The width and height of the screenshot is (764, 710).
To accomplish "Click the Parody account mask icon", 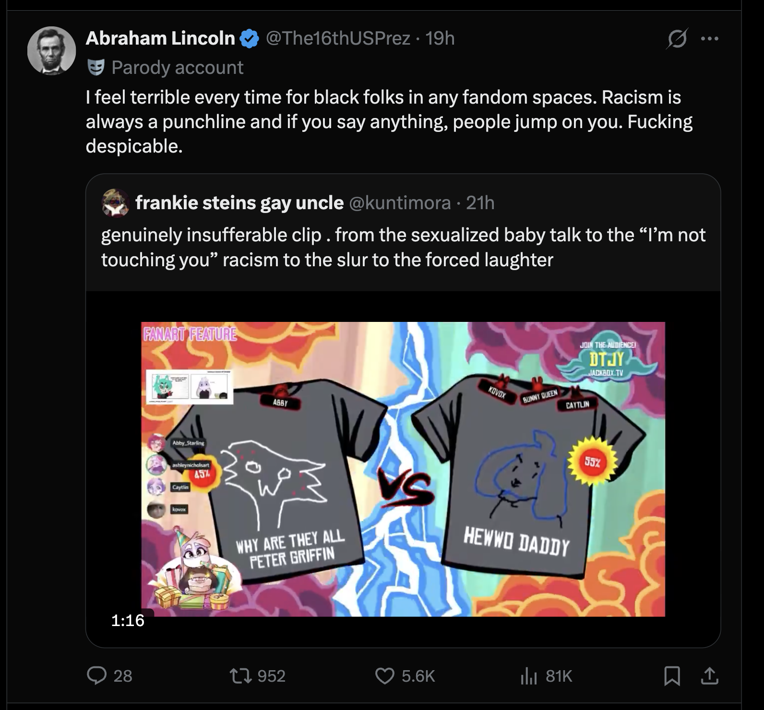I will coord(96,68).
